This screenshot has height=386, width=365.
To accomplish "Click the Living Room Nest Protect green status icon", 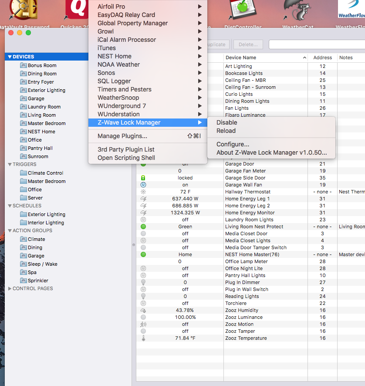I will [x=143, y=227].
